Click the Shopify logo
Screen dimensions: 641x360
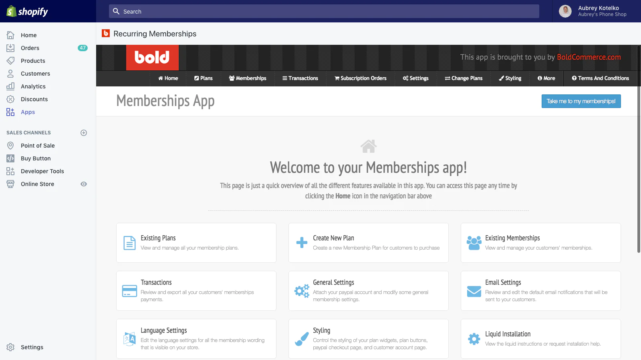(27, 12)
